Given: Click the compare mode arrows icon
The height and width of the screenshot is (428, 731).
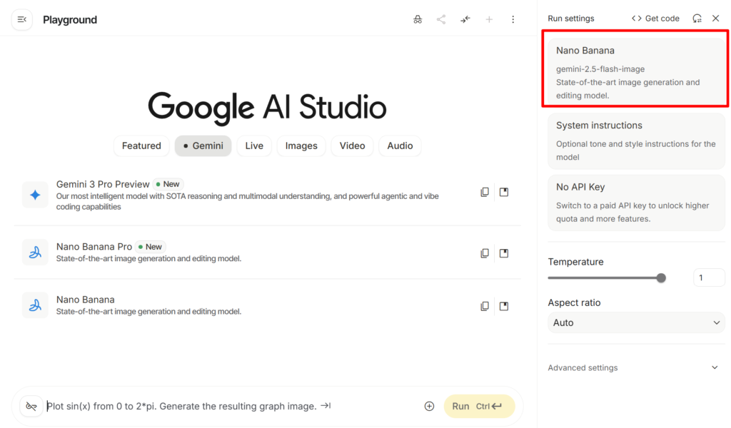Looking at the screenshot, I should tap(465, 19).
